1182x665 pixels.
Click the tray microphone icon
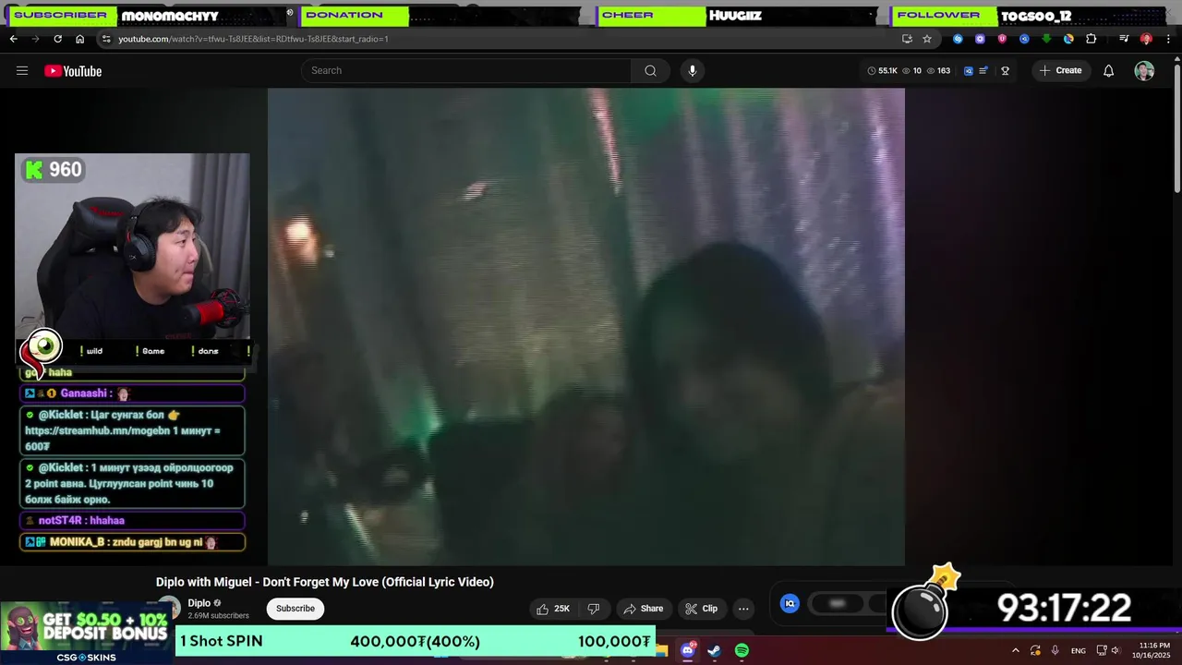click(1055, 650)
